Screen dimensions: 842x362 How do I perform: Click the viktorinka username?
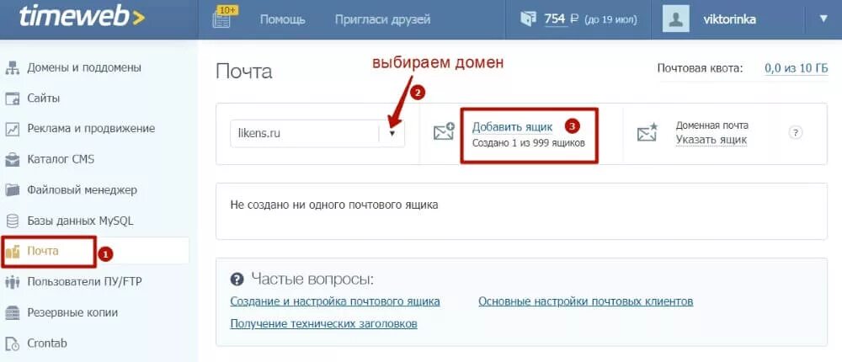[729, 19]
